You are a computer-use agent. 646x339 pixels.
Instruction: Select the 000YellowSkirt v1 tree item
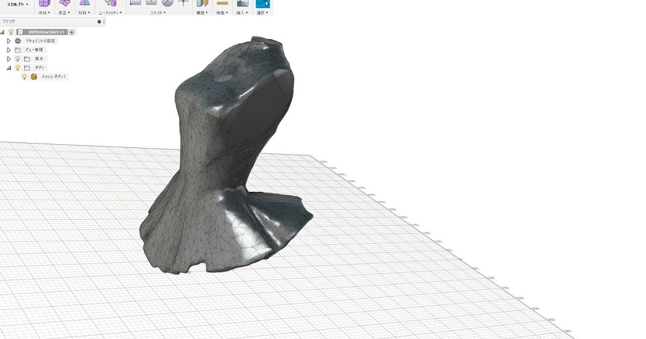click(45, 32)
